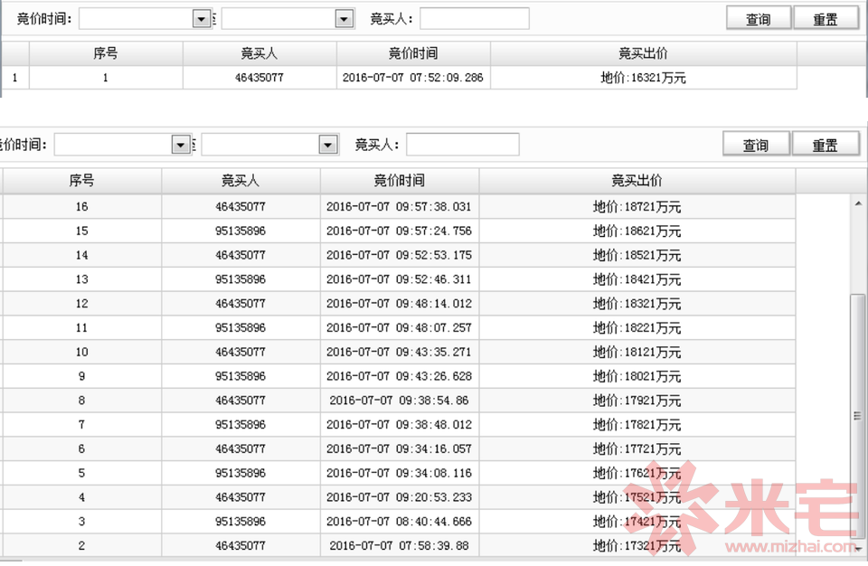The width and height of the screenshot is (868, 566).
Task: Select price cell 地价:18221万元
Action: pos(637,328)
